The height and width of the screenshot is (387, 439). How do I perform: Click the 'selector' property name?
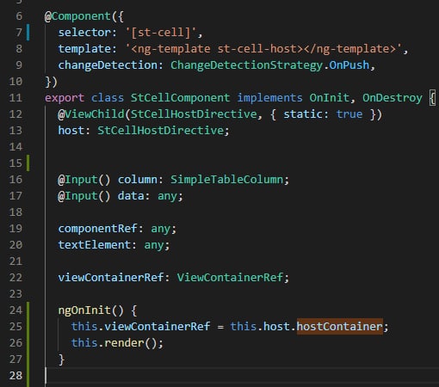point(84,33)
